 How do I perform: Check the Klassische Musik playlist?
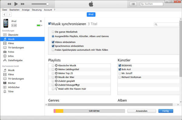pos(53,65)
